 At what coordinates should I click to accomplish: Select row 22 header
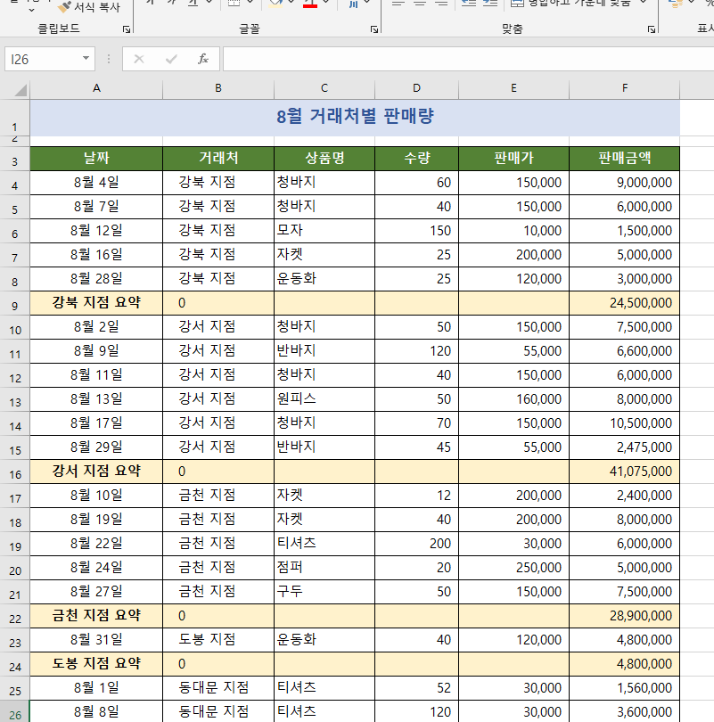(x=15, y=617)
